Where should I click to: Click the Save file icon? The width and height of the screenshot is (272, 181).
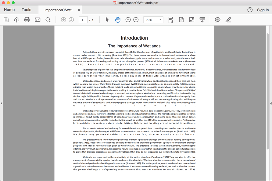[x=6, y=20]
